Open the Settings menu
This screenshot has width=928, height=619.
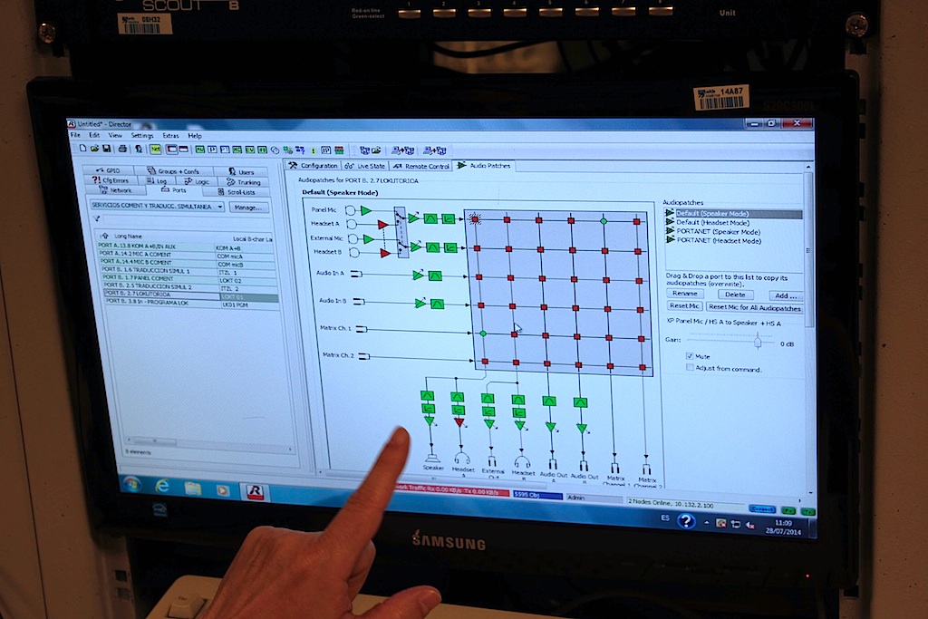pos(142,136)
